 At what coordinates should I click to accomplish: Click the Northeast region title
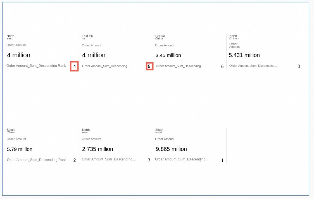(x=11, y=37)
